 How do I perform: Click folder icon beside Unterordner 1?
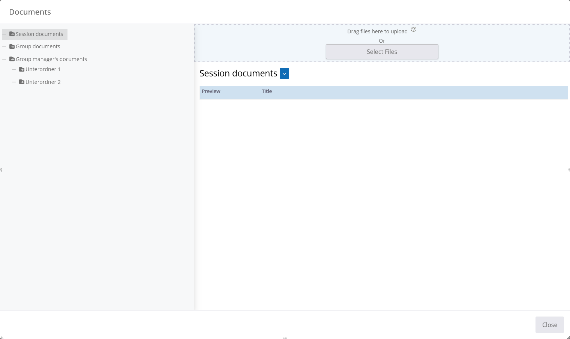(22, 69)
